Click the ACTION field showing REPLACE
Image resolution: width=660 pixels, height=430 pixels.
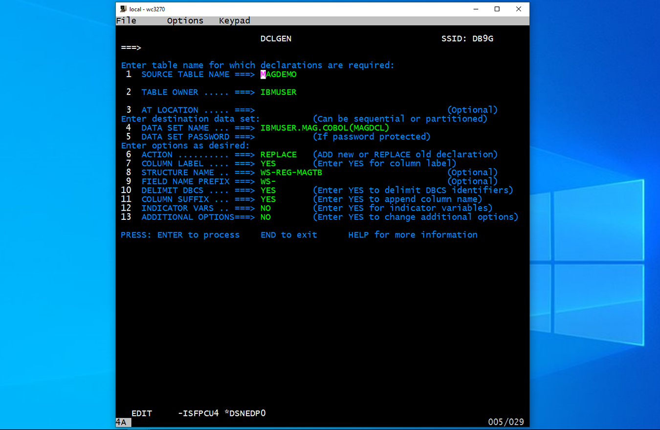click(279, 155)
